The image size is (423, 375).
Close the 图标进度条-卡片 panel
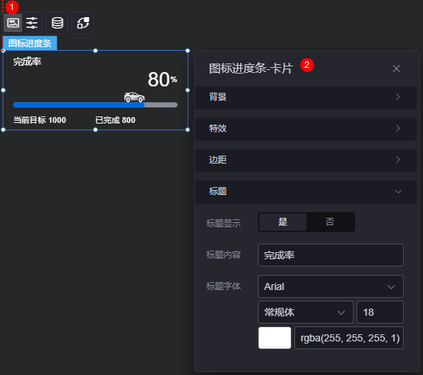(397, 69)
